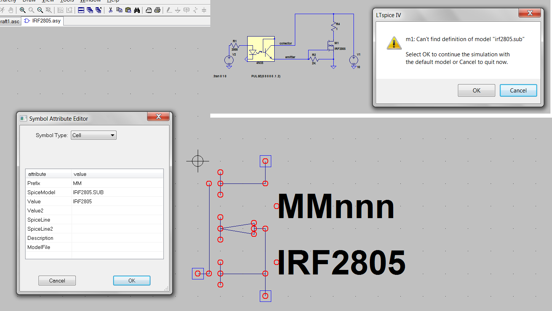Click the Paste clipboard icon
The image size is (552, 311).
coord(128,10)
